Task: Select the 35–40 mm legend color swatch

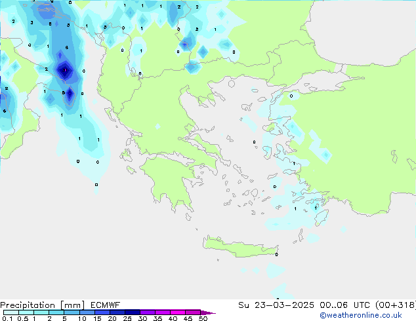Action: tap(162, 312)
